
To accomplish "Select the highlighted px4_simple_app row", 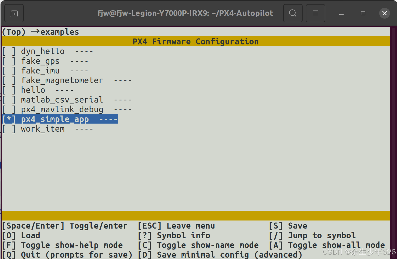I will pyautogui.click(x=55, y=119).
